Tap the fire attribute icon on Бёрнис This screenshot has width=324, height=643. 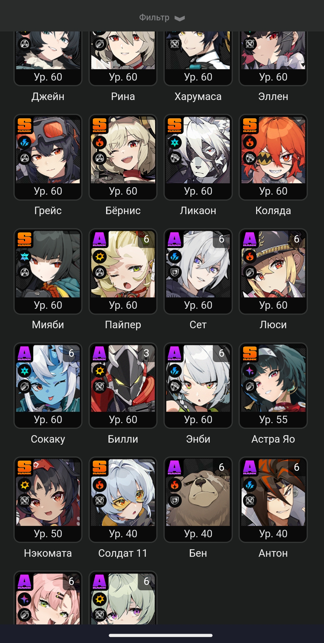coord(100,143)
